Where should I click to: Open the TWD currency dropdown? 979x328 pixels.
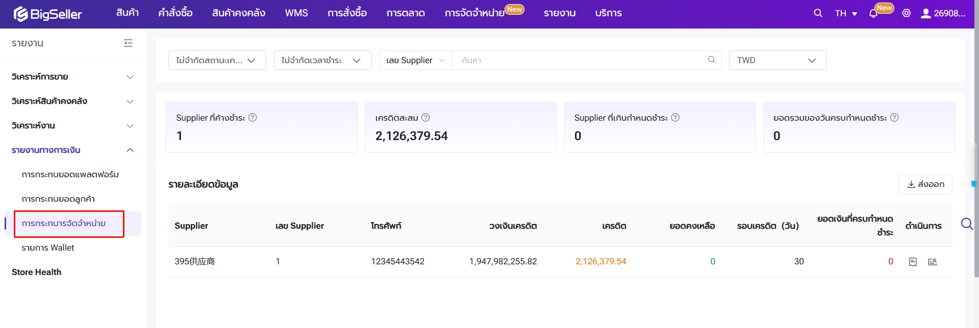[x=777, y=60]
